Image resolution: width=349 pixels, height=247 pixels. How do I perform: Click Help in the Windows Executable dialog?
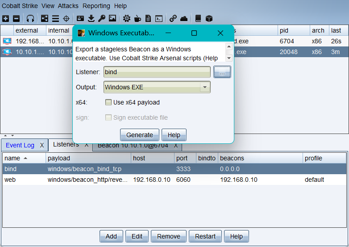tap(174, 135)
